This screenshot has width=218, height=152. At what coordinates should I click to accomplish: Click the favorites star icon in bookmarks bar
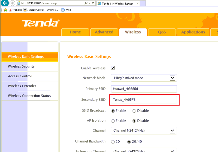pyautogui.click(x=5, y=10)
